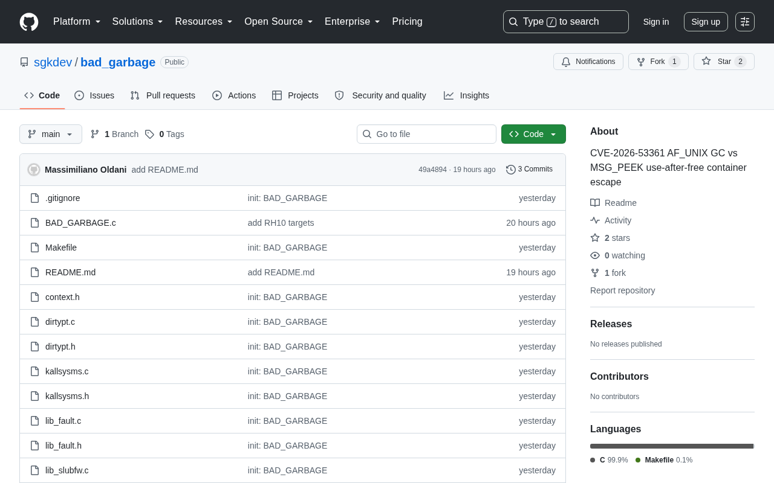The image size is (774, 483).
Task: Click the file icon beside dirtypt.h
Action: pyautogui.click(x=35, y=347)
